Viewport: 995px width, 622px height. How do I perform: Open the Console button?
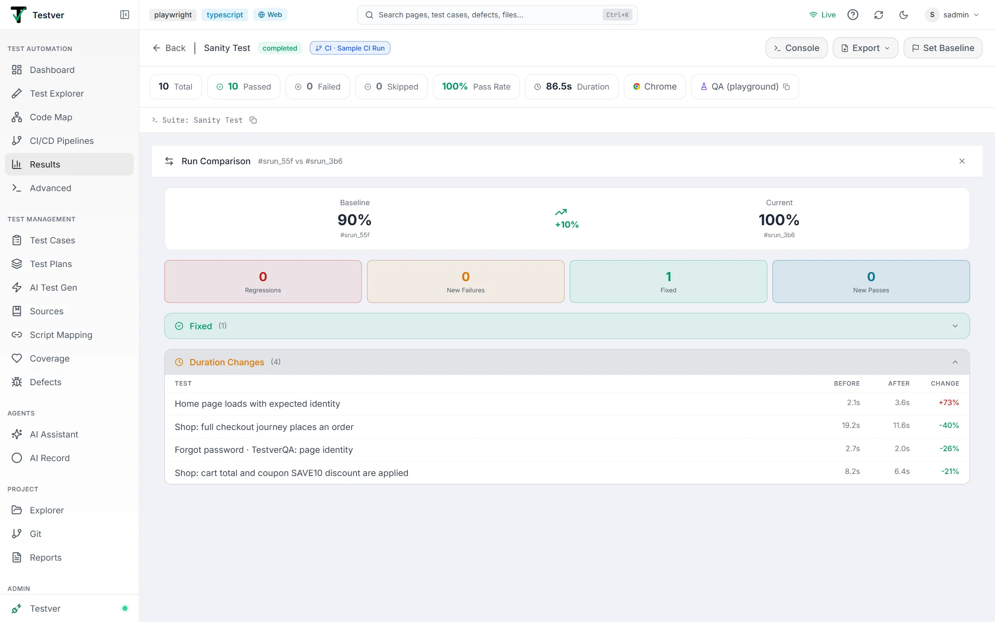tap(796, 48)
